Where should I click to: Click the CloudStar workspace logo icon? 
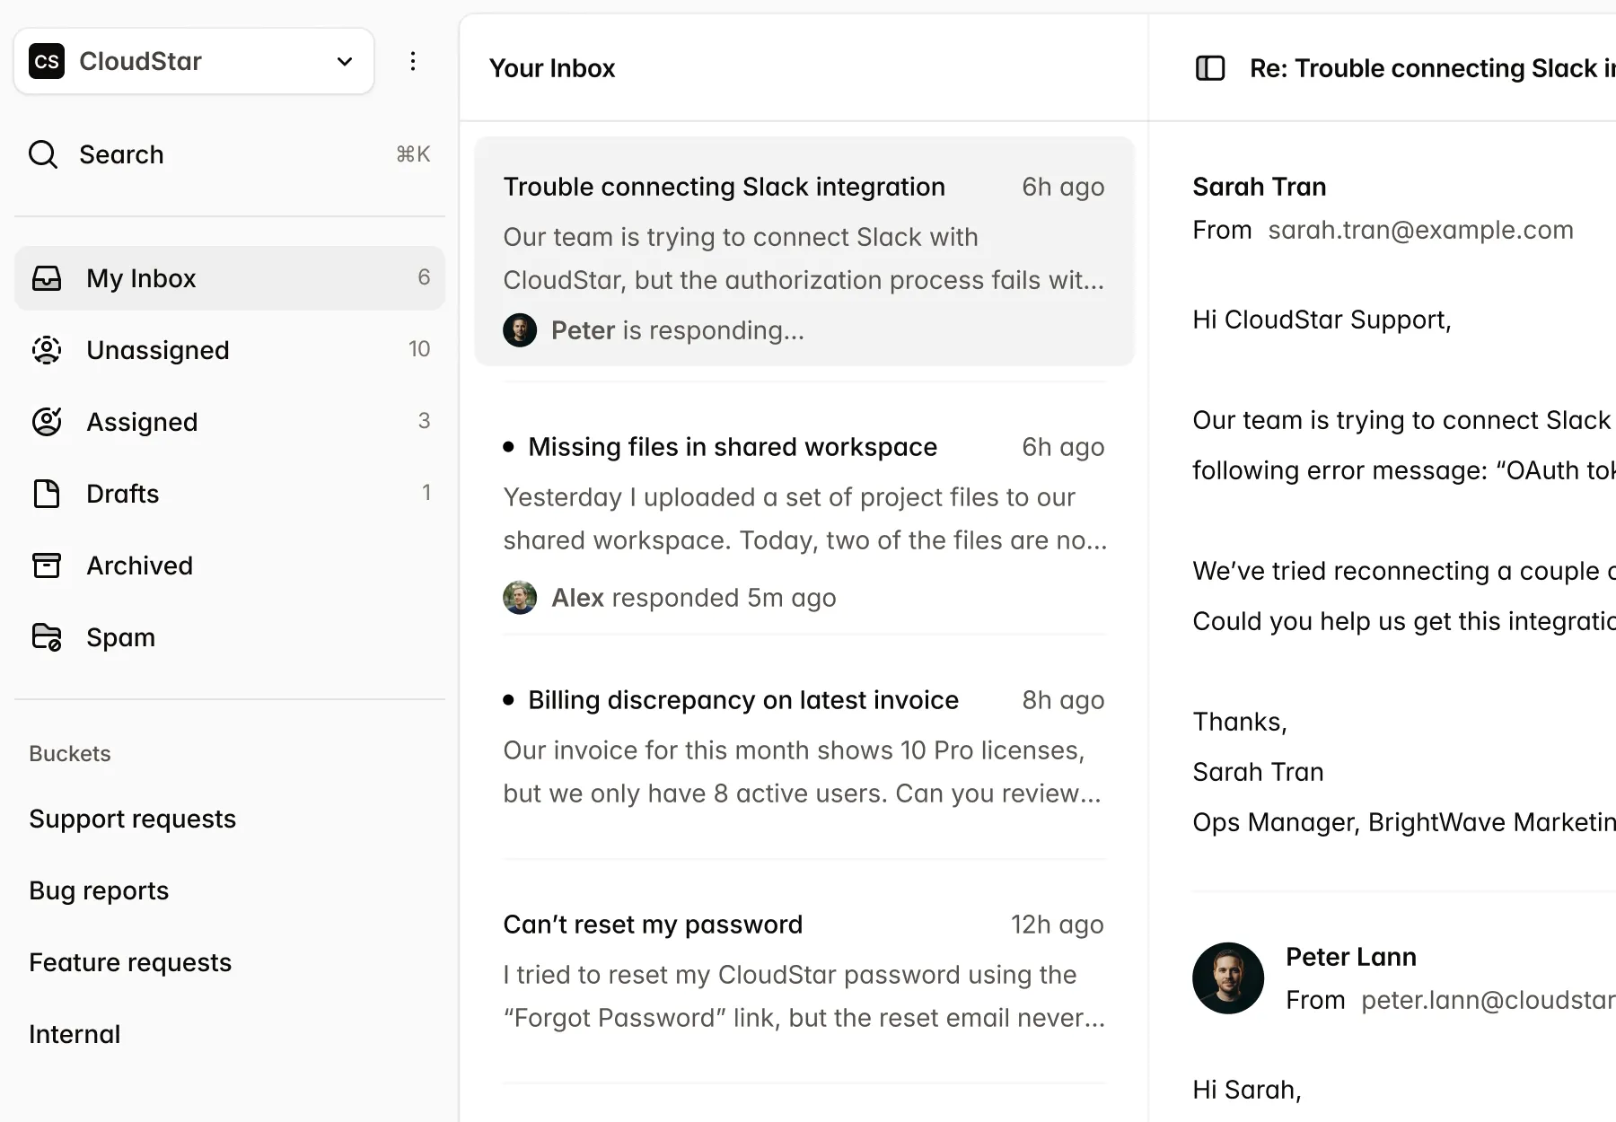(x=47, y=61)
